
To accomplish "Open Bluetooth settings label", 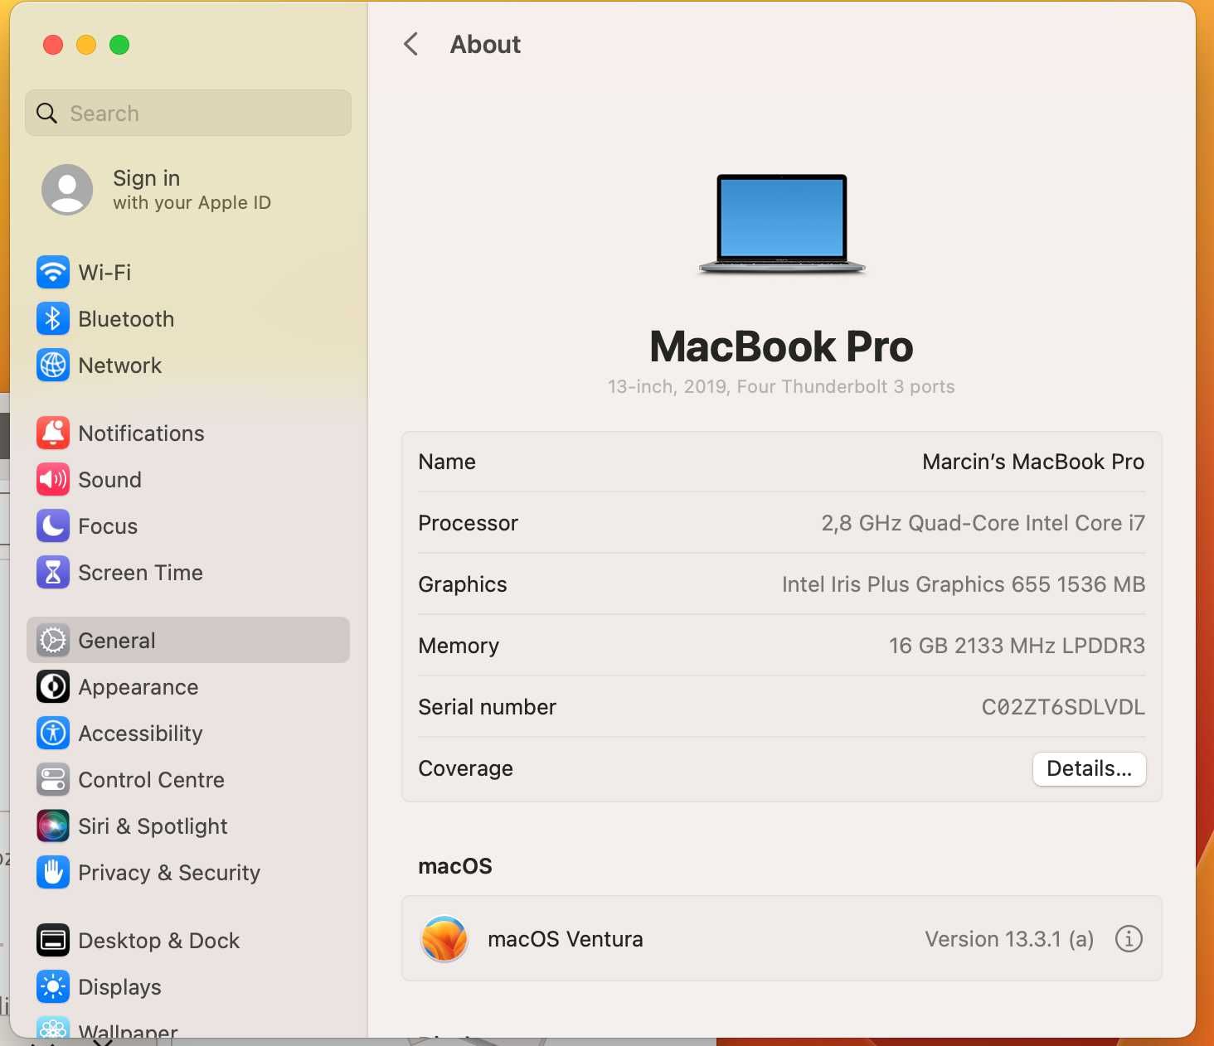I will pos(126,319).
